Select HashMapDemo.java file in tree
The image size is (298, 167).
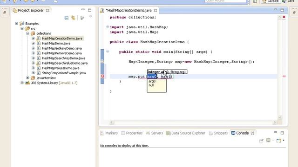pos(56,43)
